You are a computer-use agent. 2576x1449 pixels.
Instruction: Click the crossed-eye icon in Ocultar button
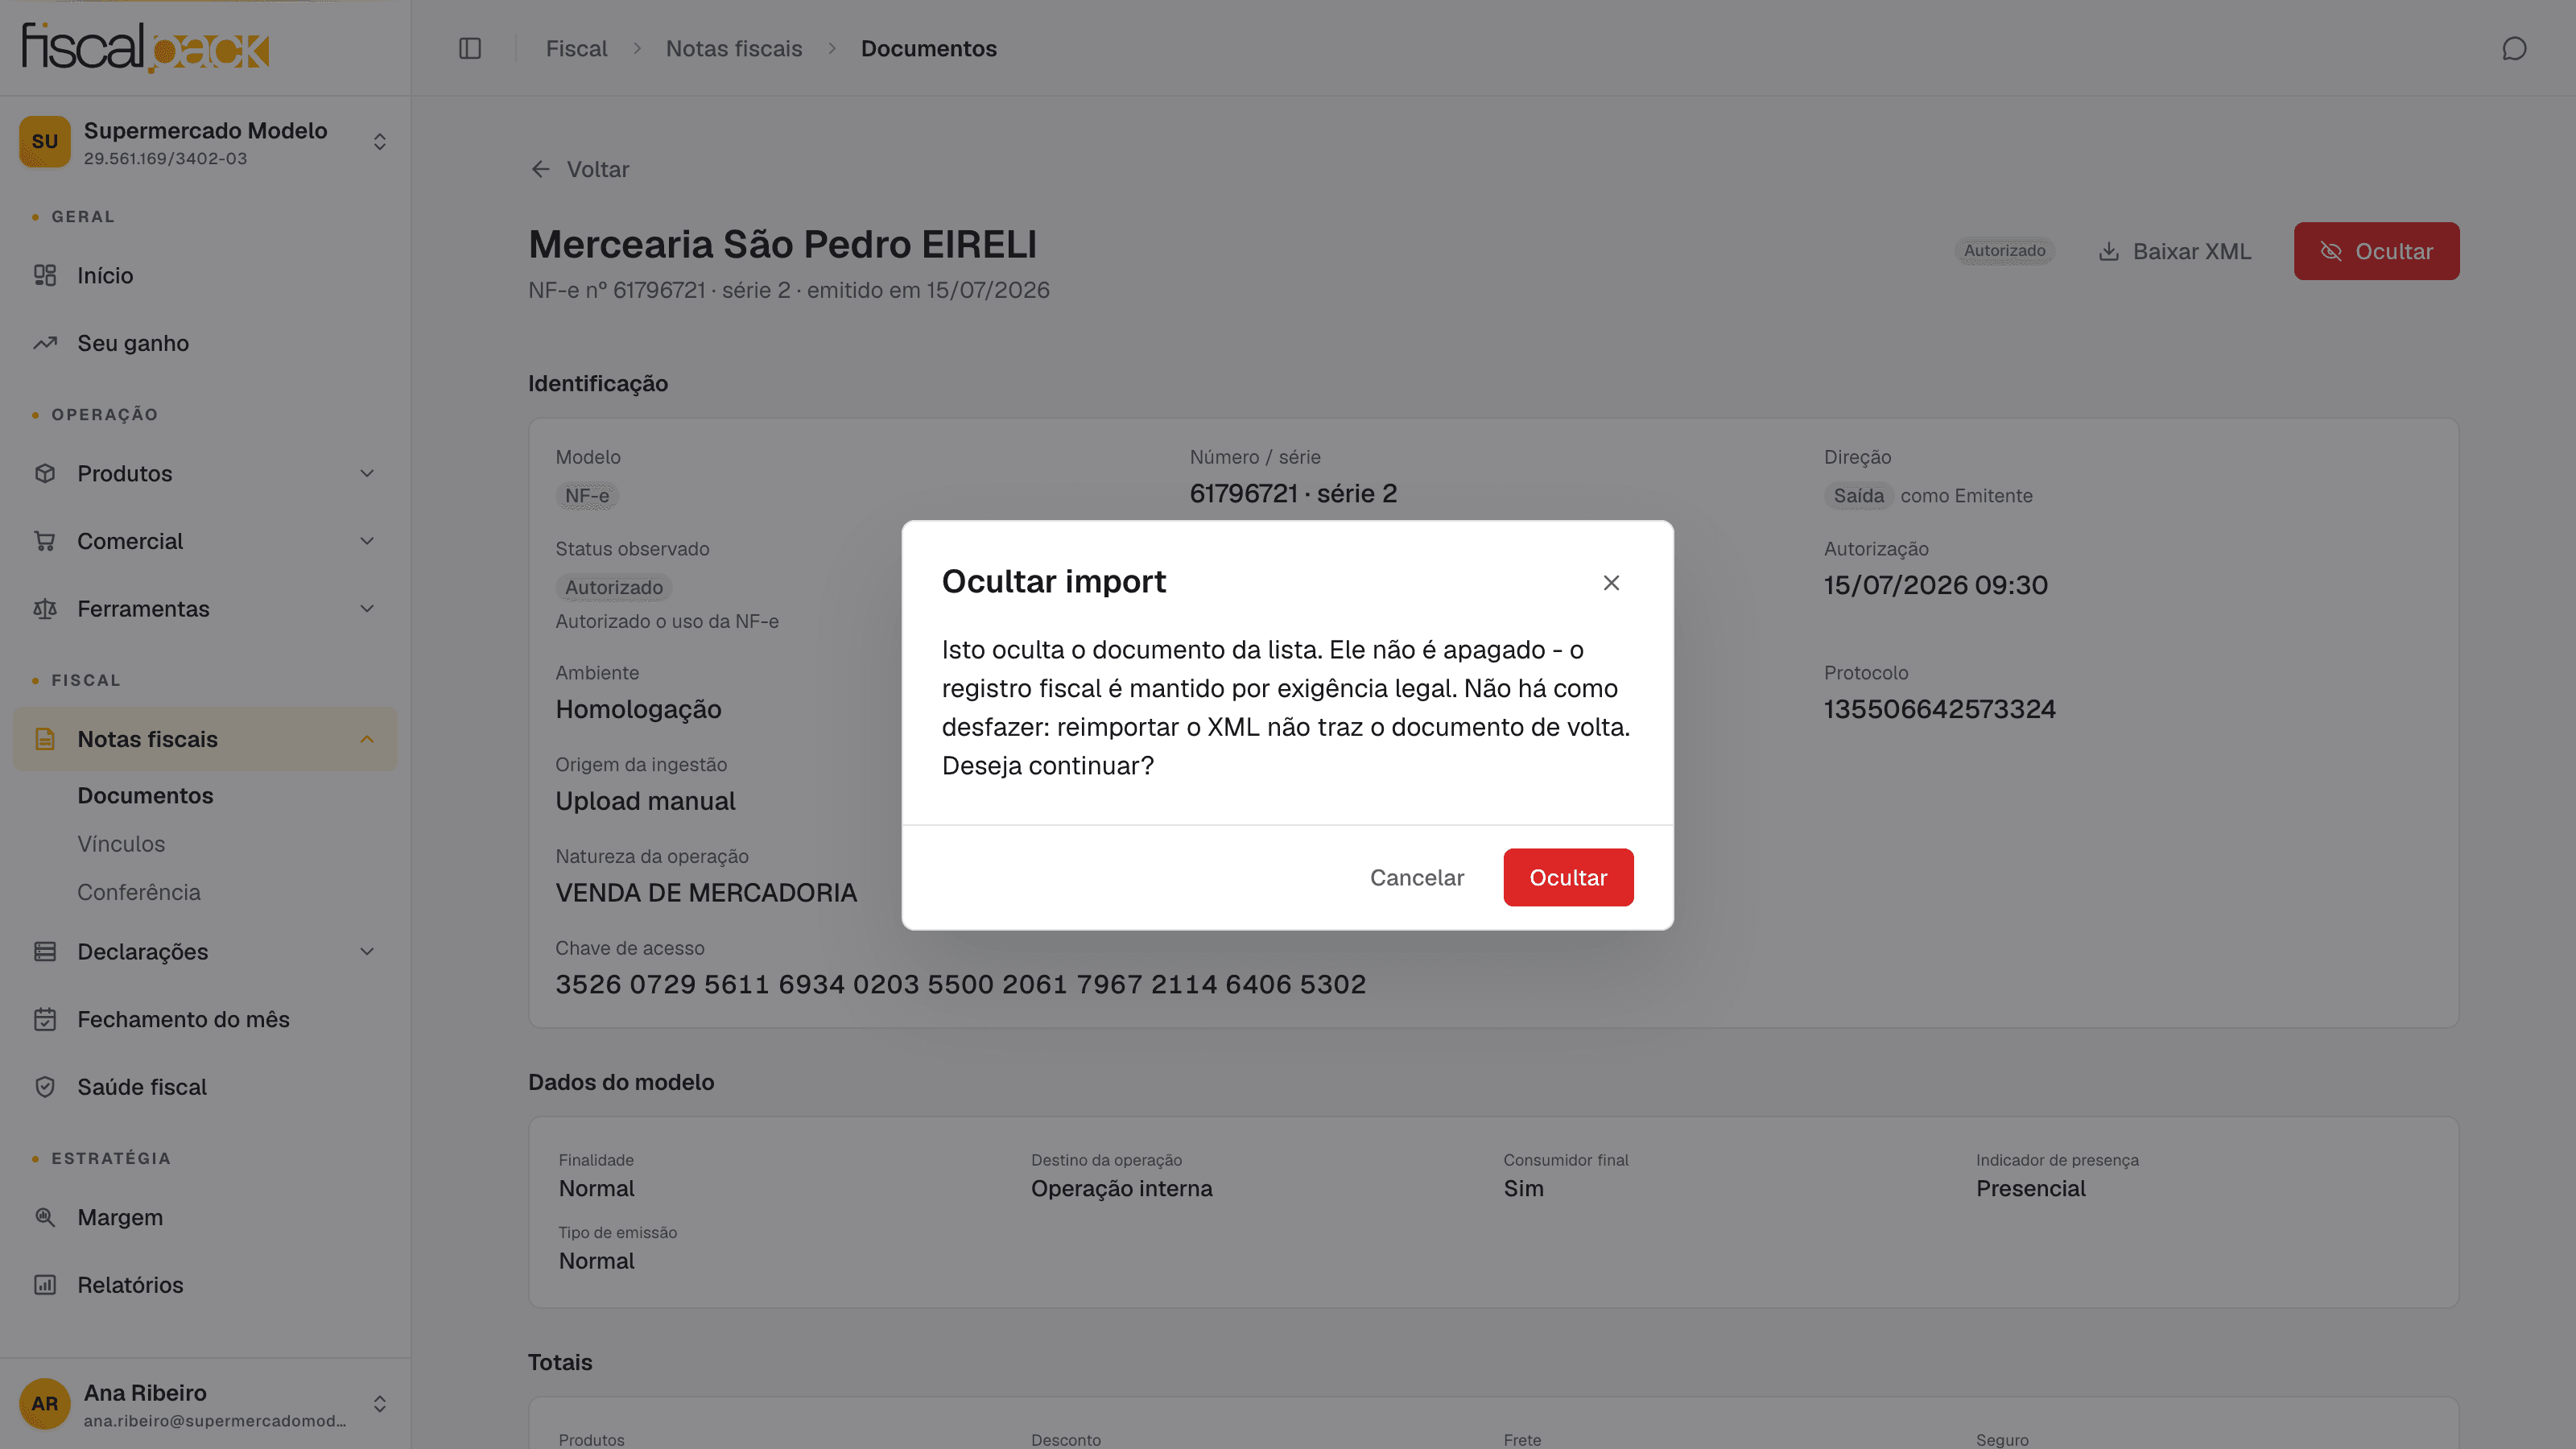tap(2330, 251)
